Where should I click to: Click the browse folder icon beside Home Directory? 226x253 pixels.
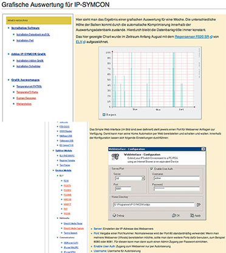(x=199, y=205)
